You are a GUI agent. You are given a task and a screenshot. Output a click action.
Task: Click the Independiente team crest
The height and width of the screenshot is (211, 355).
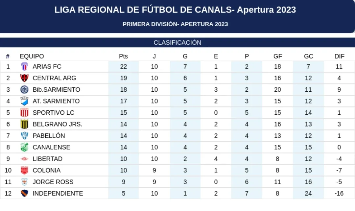tap(24, 193)
